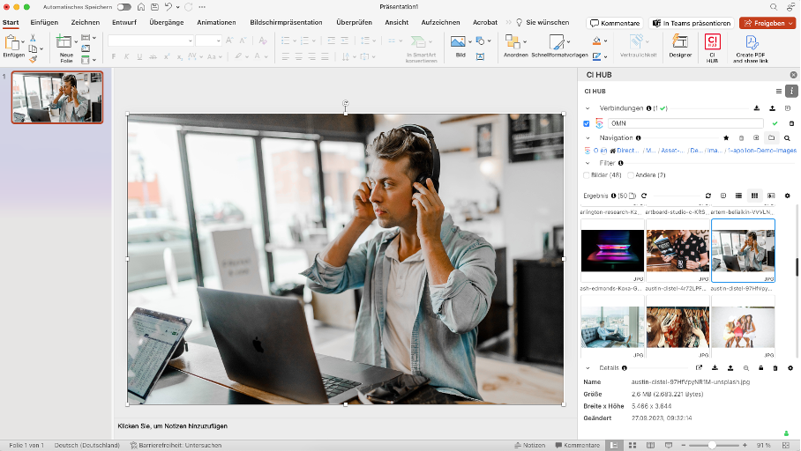
Task: Select slide 1 thumbnail
Action: pyautogui.click(x=57, y=98)
